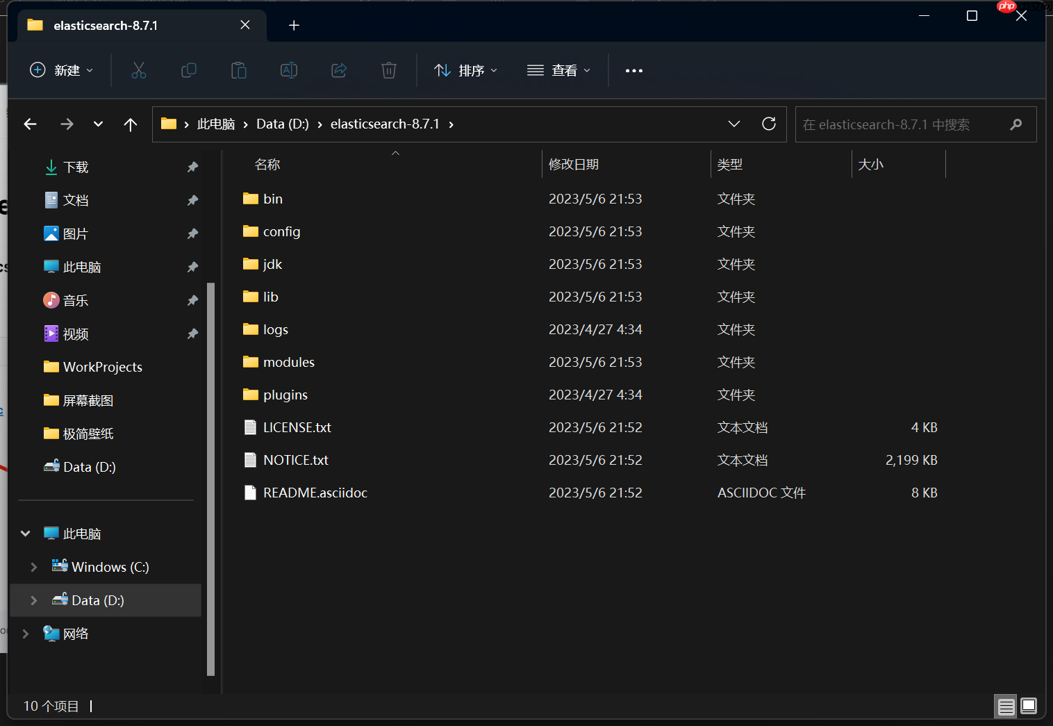Navigate back using the back arrow

click(30, 124)
